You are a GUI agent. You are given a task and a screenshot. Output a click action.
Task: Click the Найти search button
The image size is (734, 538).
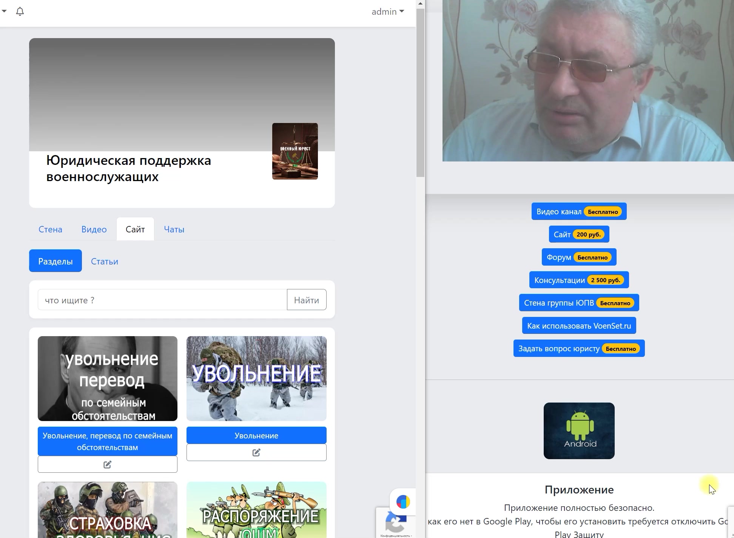pos(307,300)
